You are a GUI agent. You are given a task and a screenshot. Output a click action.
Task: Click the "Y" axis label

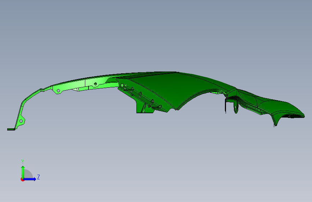23,162
